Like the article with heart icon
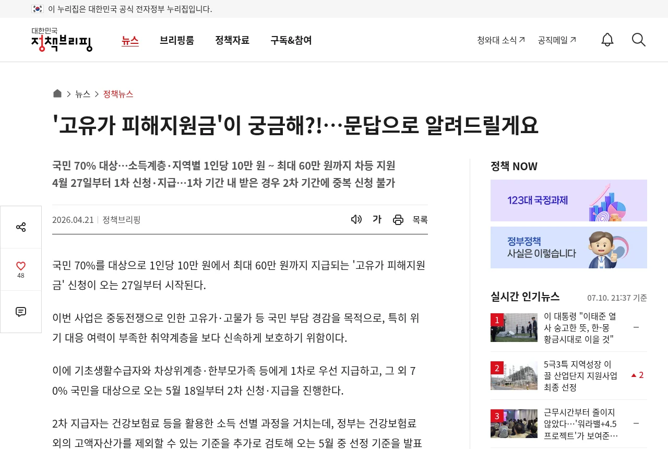 [21, 266]
